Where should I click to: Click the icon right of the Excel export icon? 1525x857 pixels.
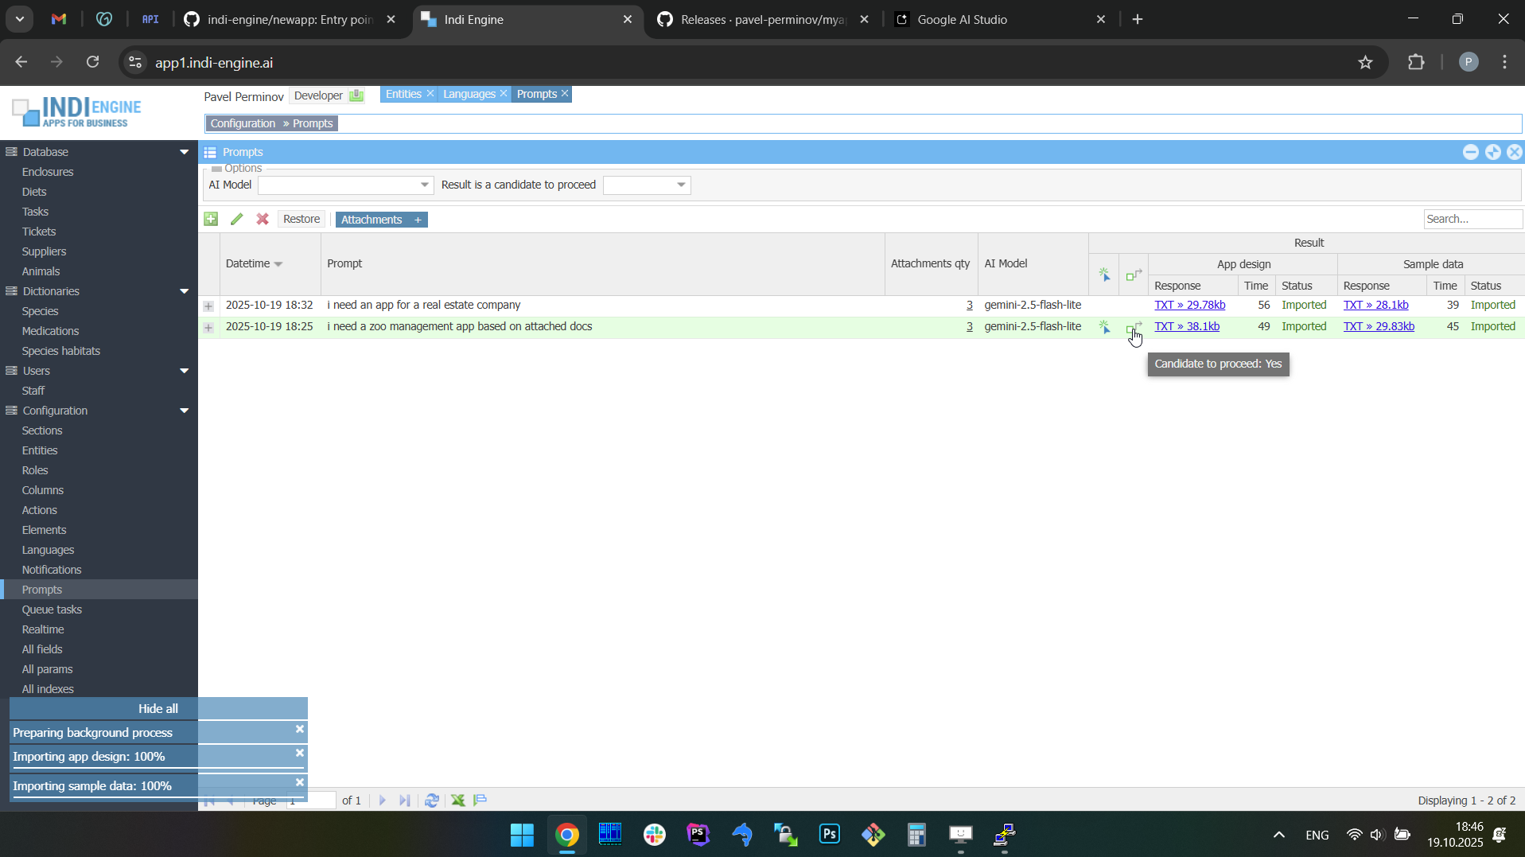coord(480,801)
